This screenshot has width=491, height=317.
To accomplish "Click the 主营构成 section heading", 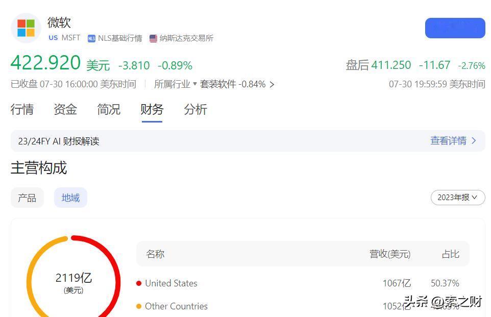I will tap(39, 167).
